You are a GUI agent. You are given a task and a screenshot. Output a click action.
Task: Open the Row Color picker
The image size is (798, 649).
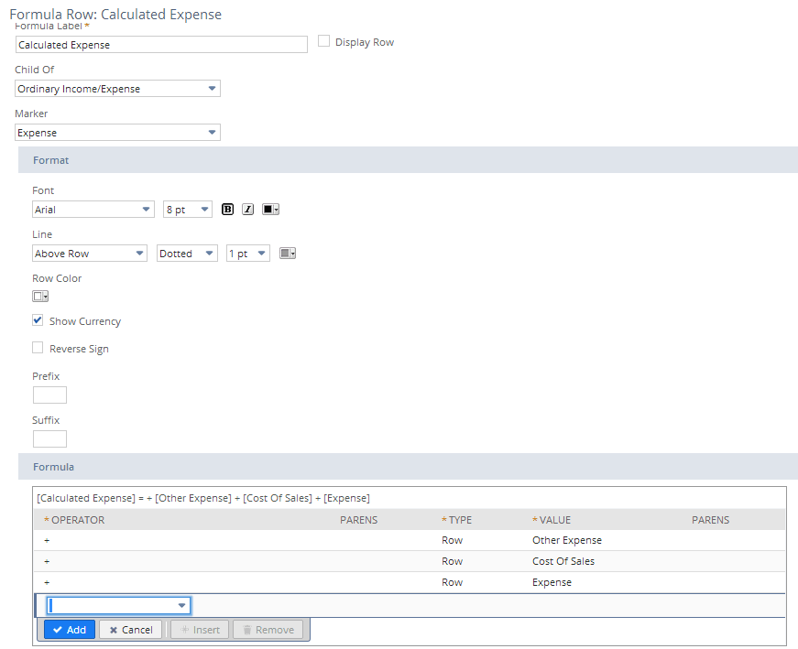(x=40, y=297)
